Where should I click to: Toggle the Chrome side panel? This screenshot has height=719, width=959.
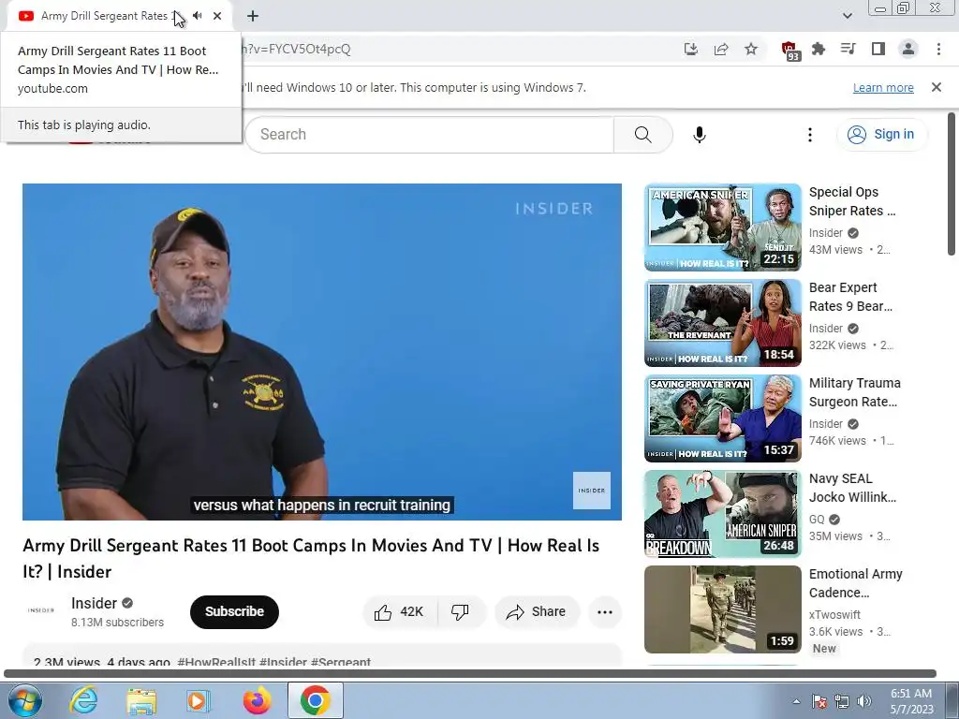point(878,50)
